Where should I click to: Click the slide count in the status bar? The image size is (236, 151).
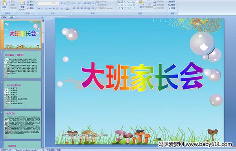[6, 150]
